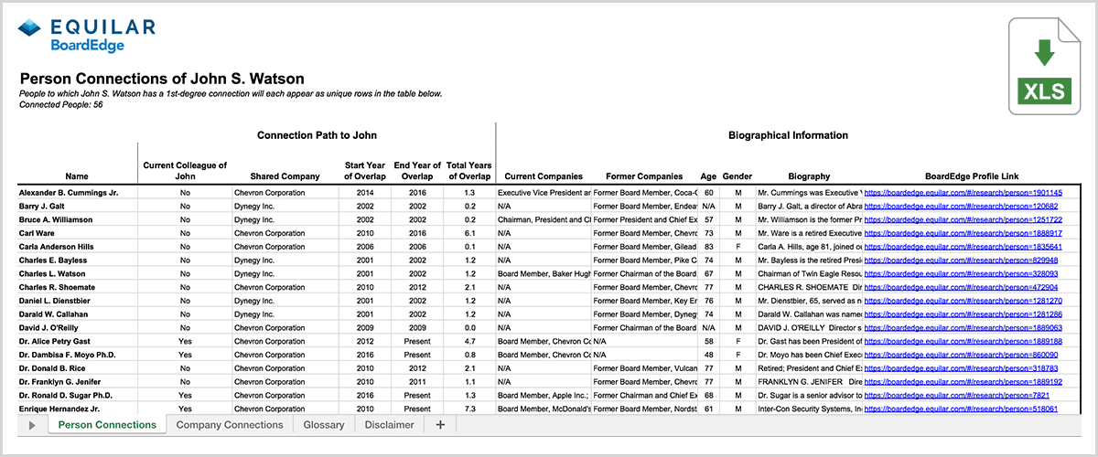Open profile link ending in person=1889188
The width and height of the screenshot is (1098, 457).
963,341
